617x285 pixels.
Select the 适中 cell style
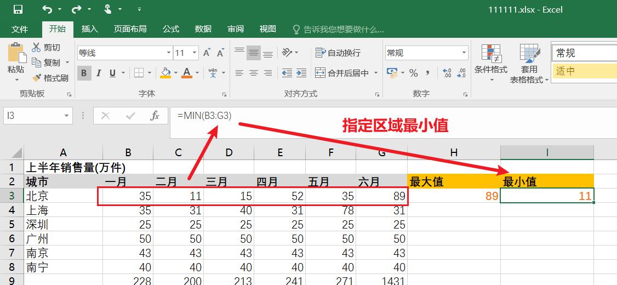(x=585, y=71)
